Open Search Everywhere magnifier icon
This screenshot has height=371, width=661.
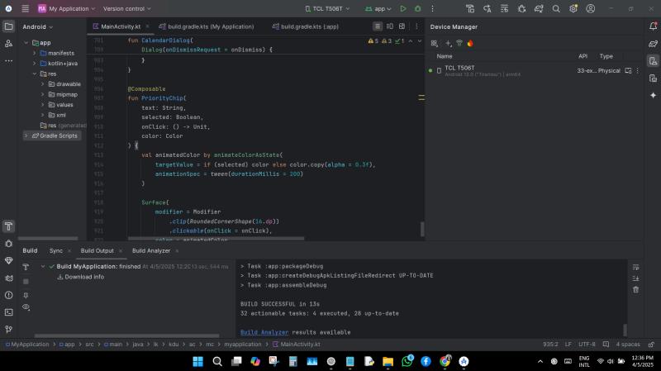tap(556, 9)
